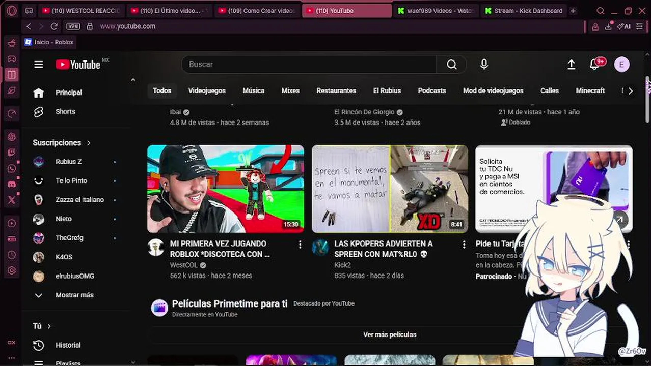Click the www.youtube.com address bar

pyautogui.click(x=127, y=26)
